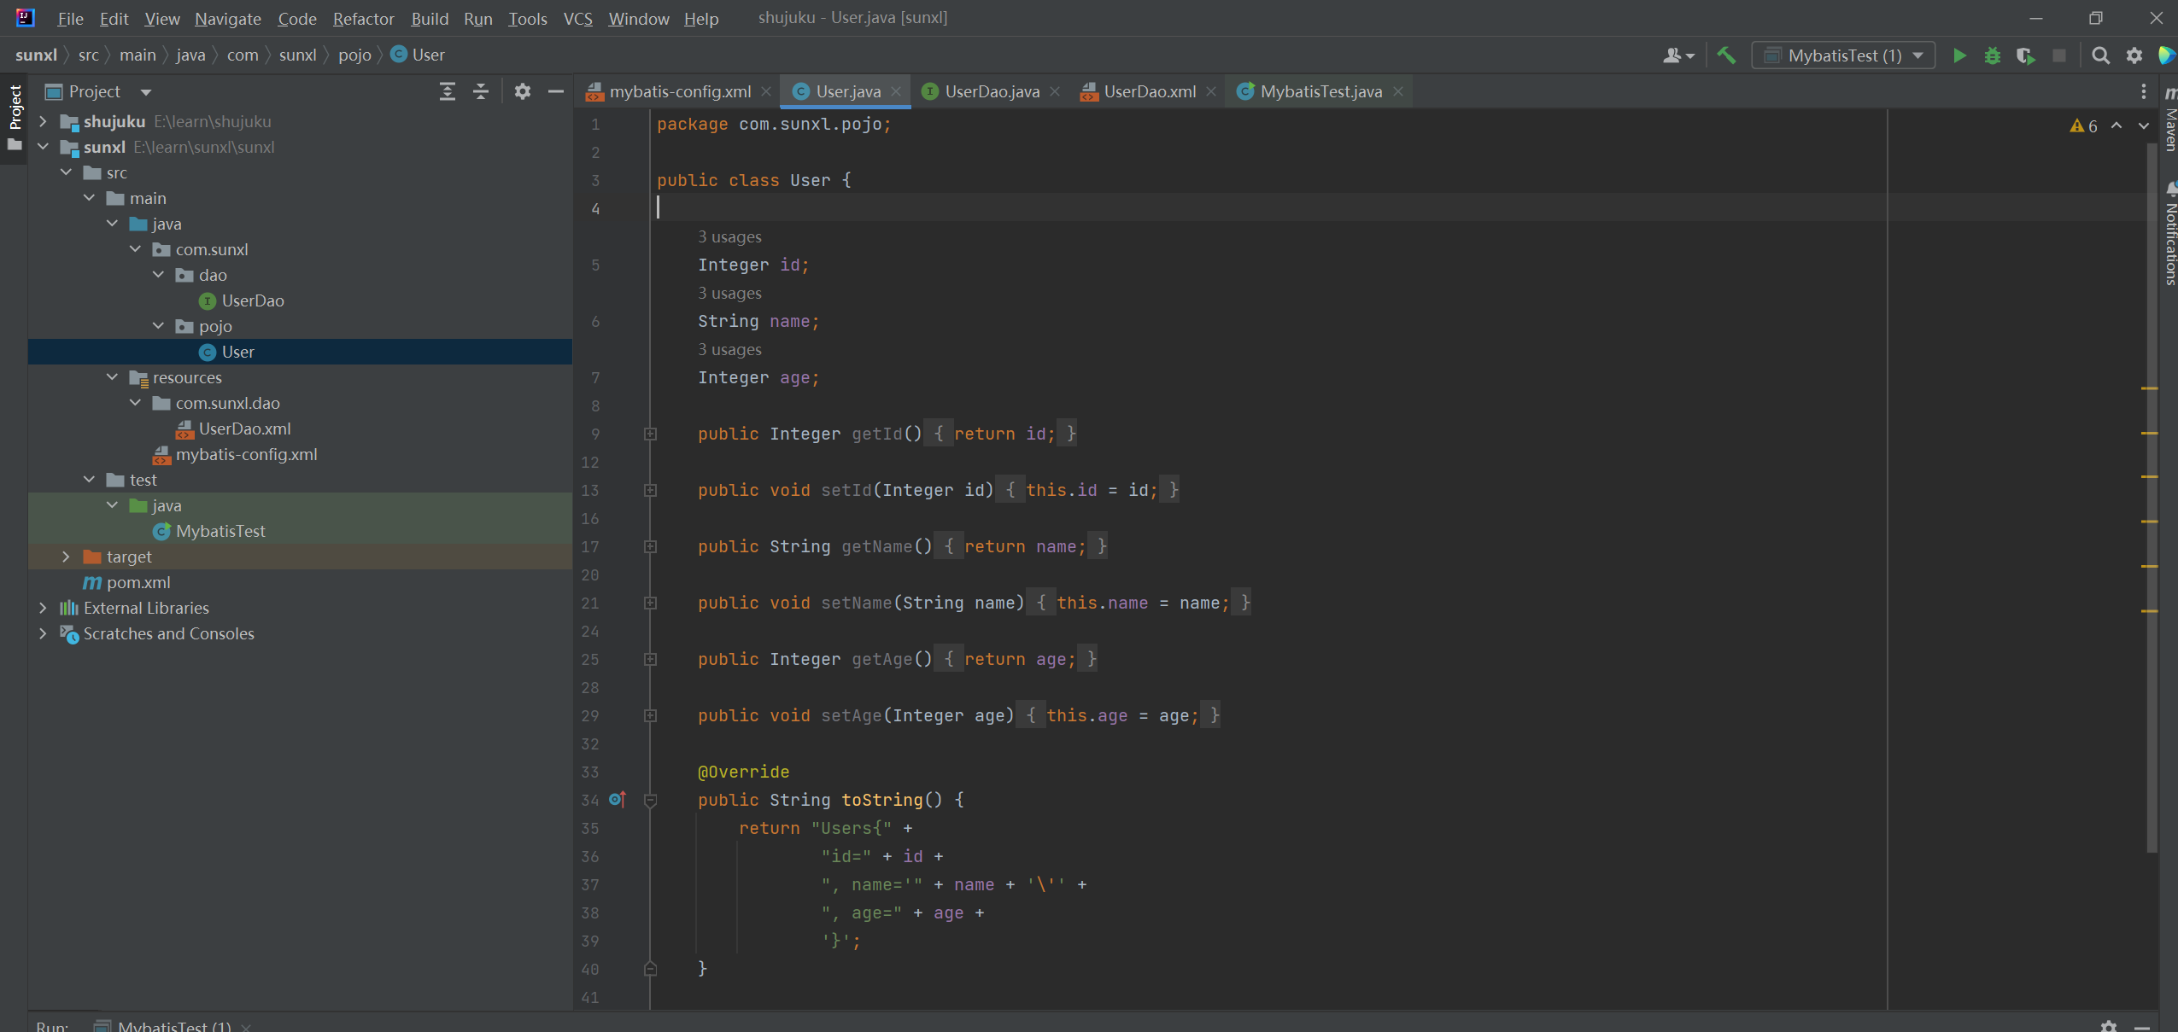Fold the toString method body
The height and width of the screenshot is (1032, 2178).
[x=650, y=800]
